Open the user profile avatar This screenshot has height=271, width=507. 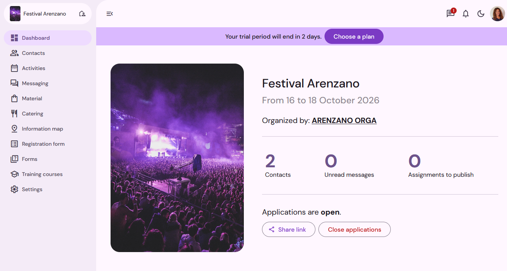point(497,14)
